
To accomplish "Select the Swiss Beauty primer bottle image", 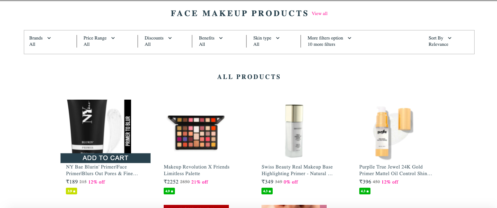I will (x=294, y=131).
